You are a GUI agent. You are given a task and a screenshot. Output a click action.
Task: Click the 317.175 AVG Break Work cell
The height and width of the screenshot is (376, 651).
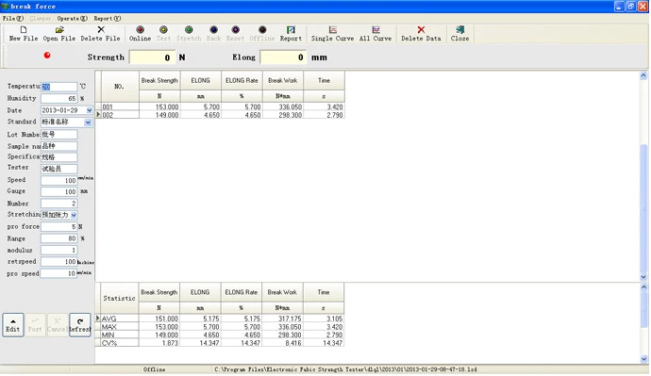tap(282, 319)
